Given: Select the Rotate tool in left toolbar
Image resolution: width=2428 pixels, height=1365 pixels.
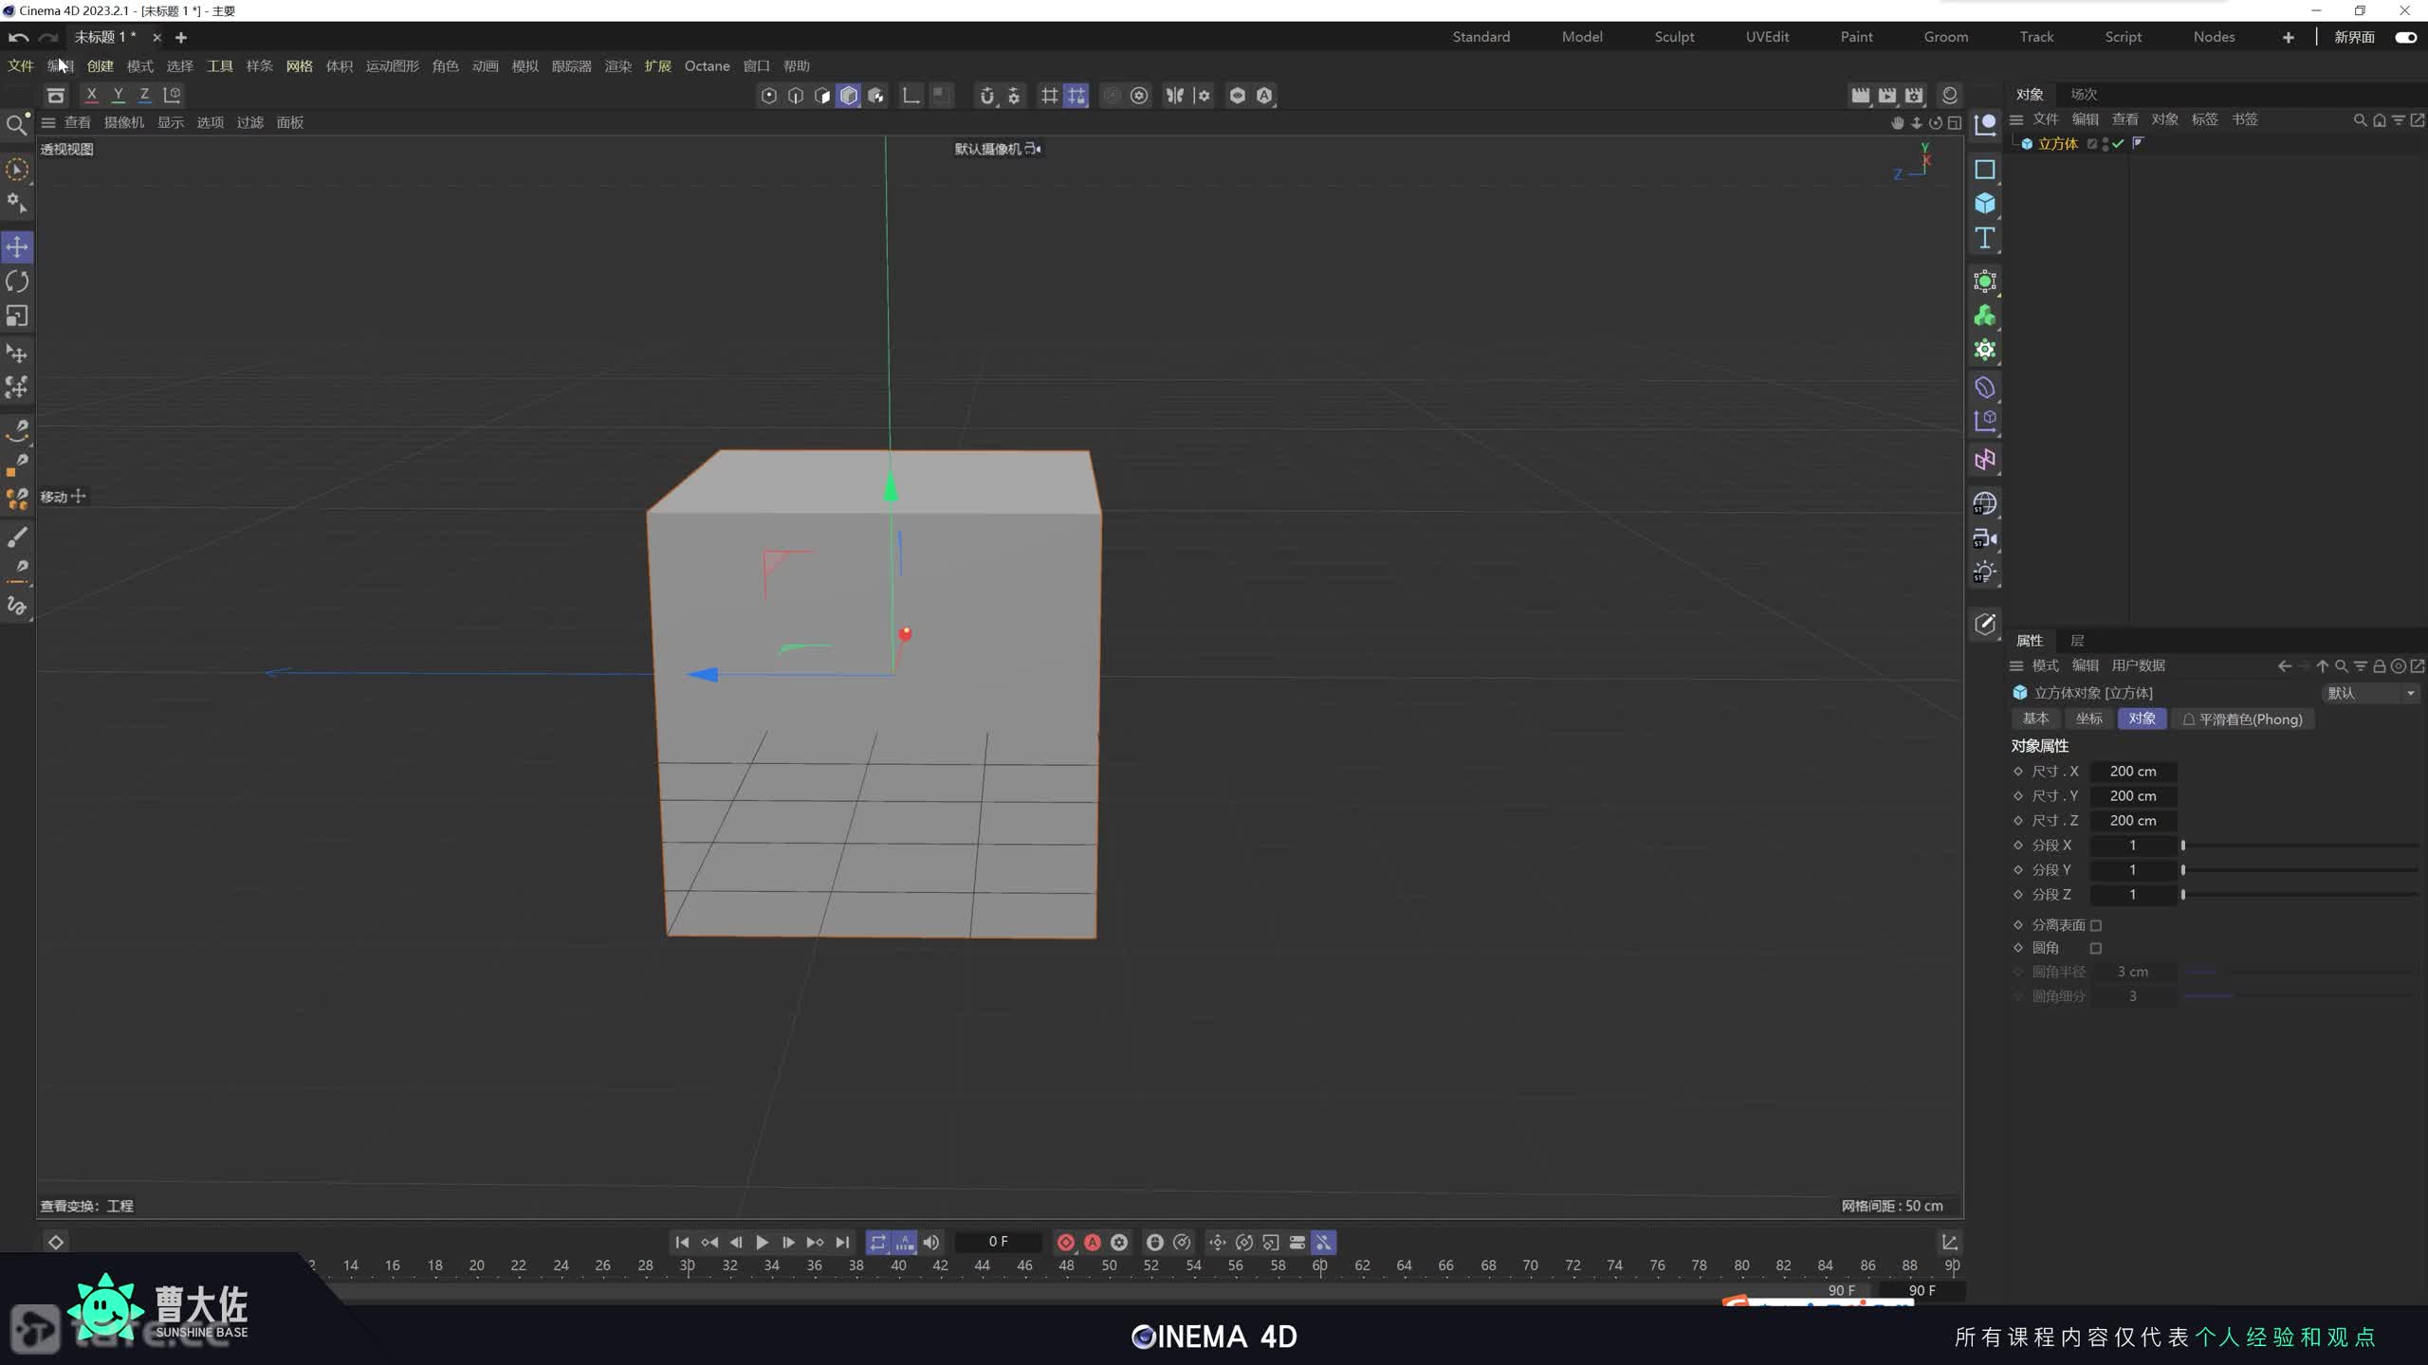Looking at the screenshot, I should 17,282.
